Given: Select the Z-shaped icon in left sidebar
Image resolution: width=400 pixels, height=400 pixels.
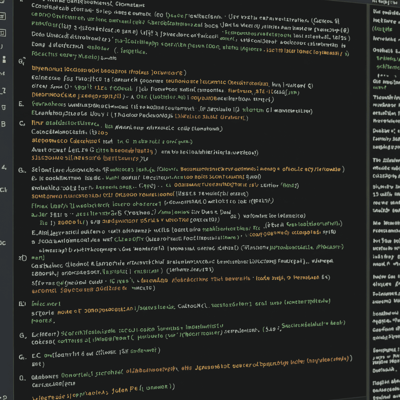Looking at the screenshot, I should [x=3, y=91].
